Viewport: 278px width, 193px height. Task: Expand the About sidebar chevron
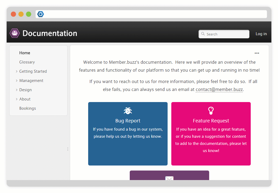[17, 99]
